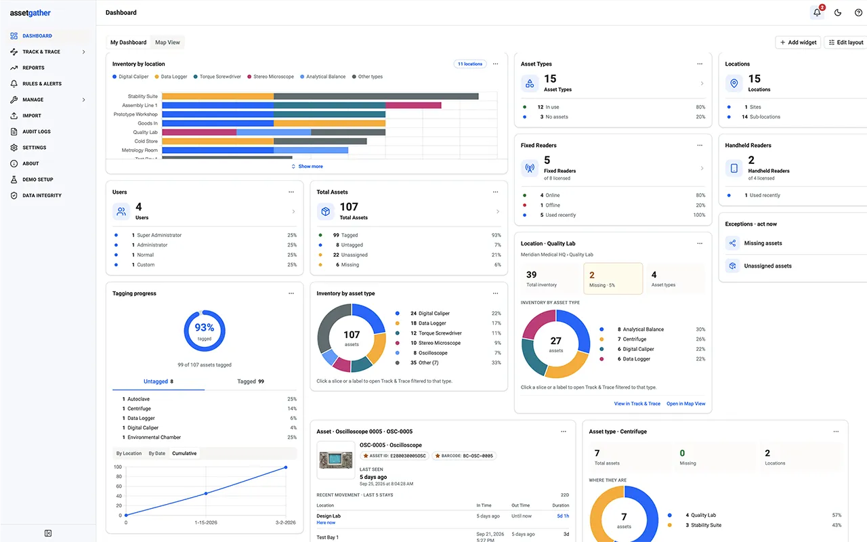The height and width of the screenshot is (542, 867).
Task: Open Demo Setup in sidebar
Action: pos(47,180)
